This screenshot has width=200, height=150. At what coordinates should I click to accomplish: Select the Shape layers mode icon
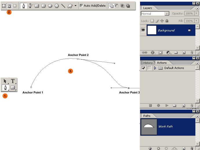click(x=4, y=6)
